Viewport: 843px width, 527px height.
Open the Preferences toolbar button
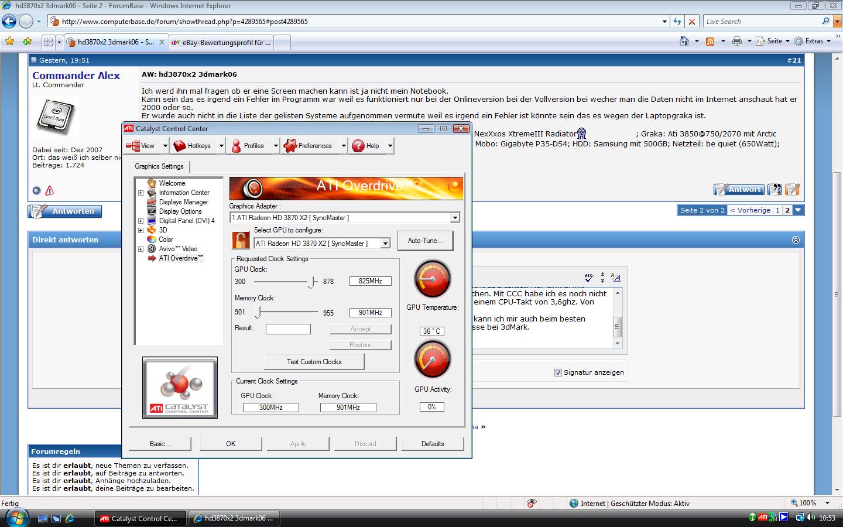click(x=309, y=146)
